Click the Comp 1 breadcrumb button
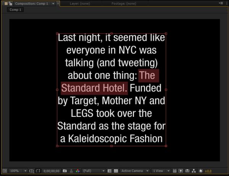Viewport: 229px width, 176px height. click(15, 10)
